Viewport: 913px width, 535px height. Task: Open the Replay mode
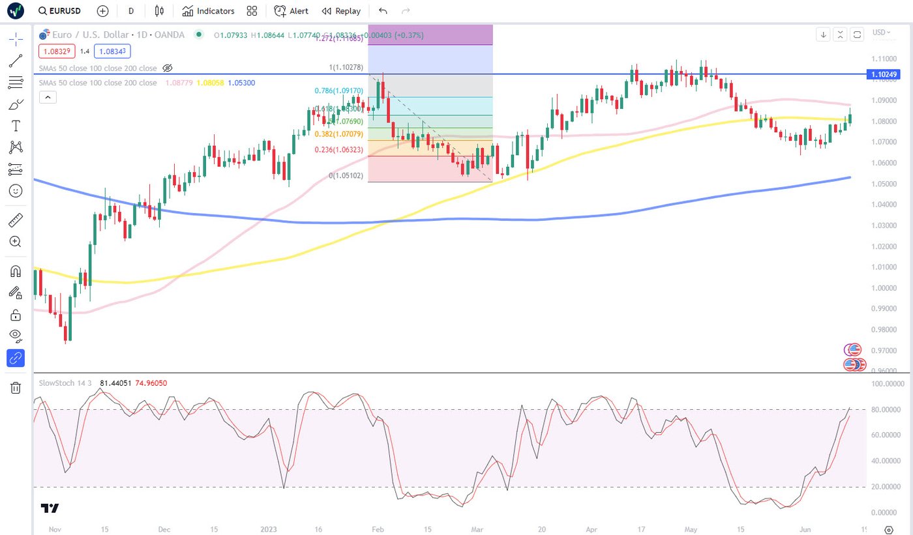click(341, 11)
